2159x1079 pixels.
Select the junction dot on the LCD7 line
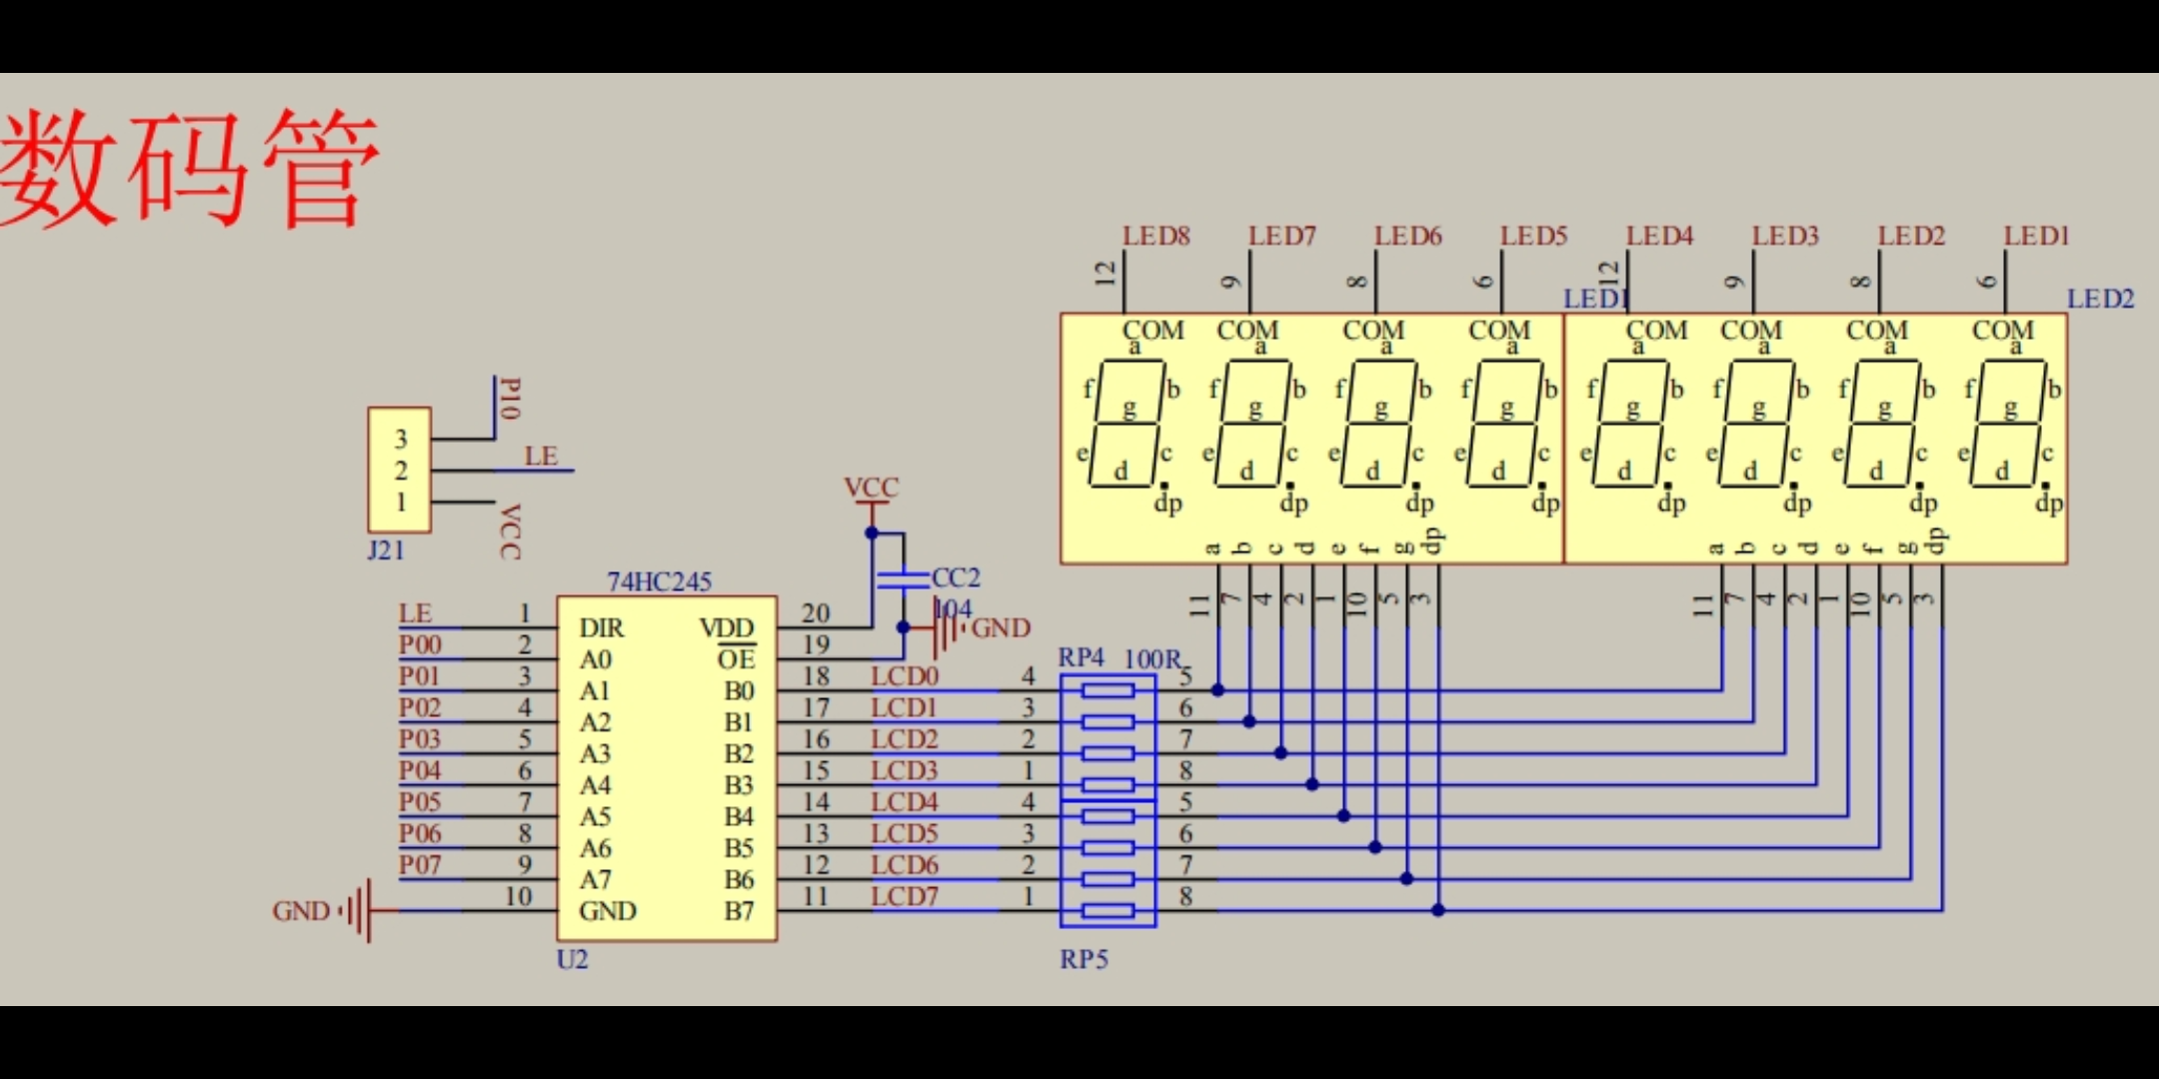point(1438,910)
